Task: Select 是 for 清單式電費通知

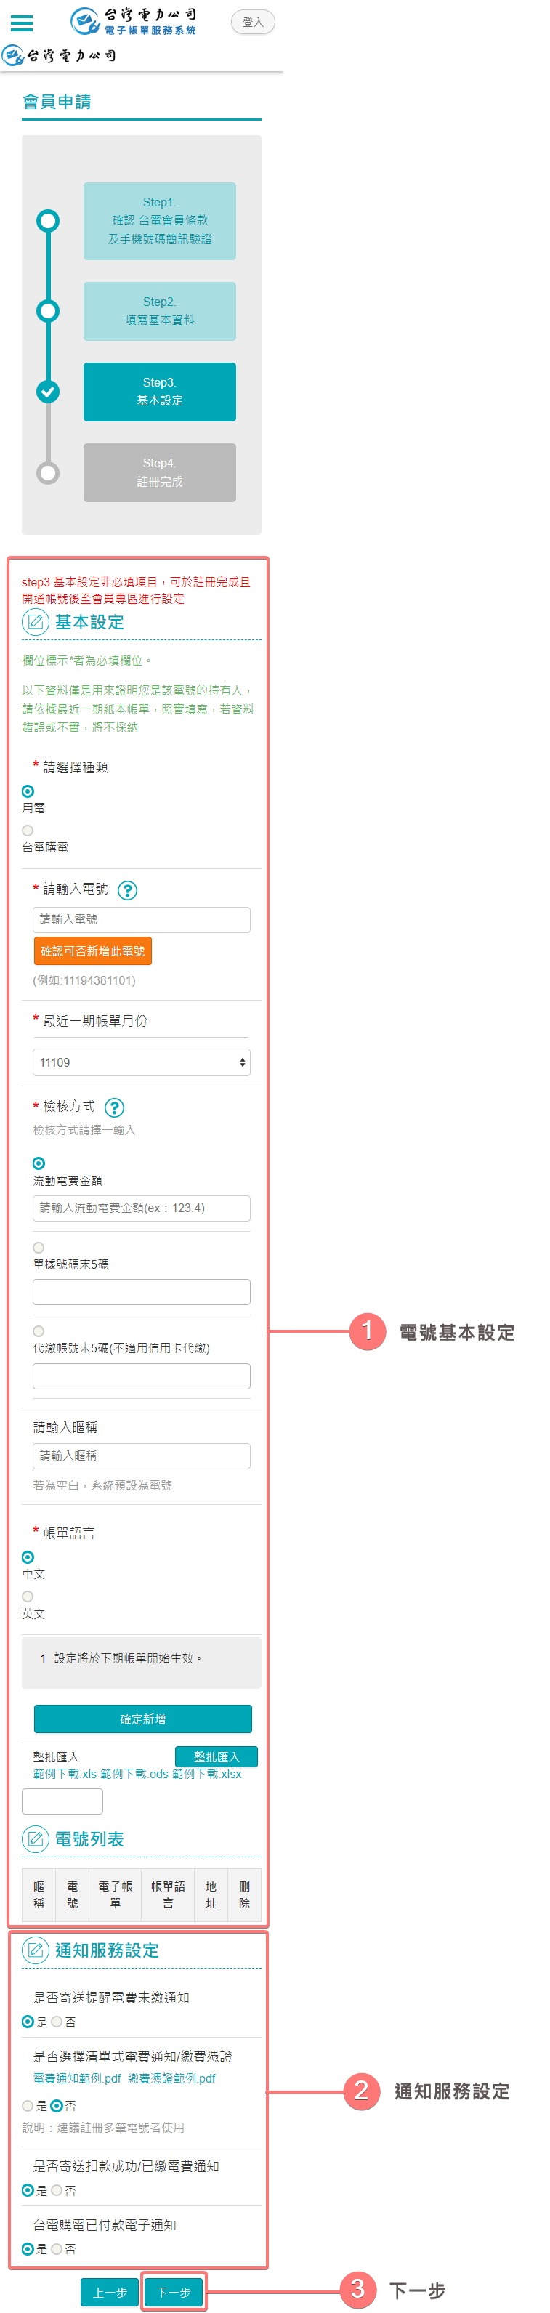Action: [28, 2106]
